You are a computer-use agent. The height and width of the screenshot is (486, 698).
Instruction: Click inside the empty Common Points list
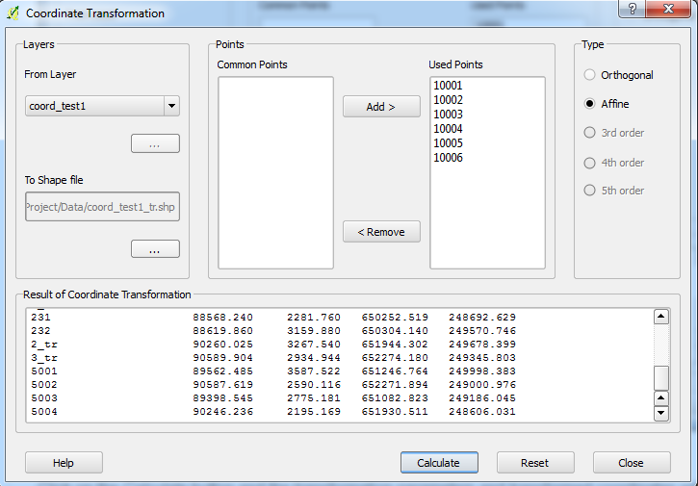click(x=275, y=172)
